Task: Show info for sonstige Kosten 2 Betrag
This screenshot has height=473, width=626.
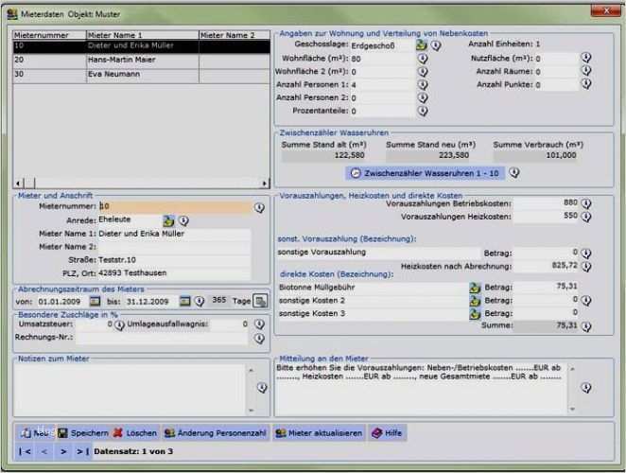Action: coord(586,300)
